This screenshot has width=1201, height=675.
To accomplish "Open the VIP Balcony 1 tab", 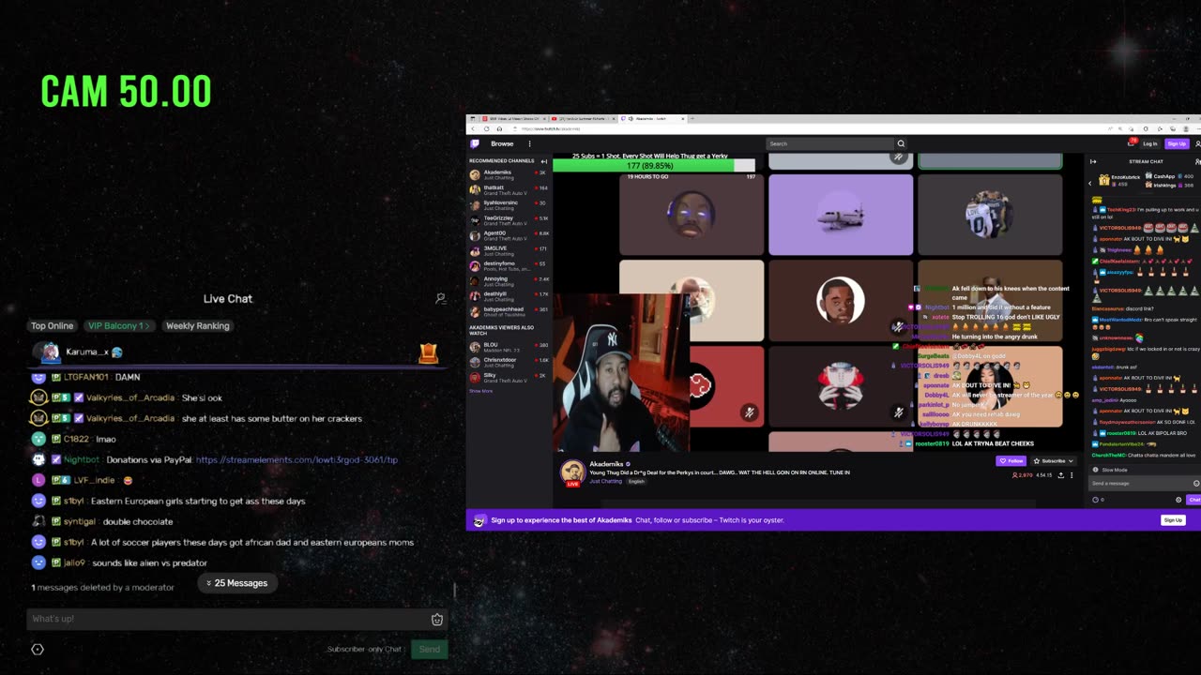I will [x=119, y=326].
